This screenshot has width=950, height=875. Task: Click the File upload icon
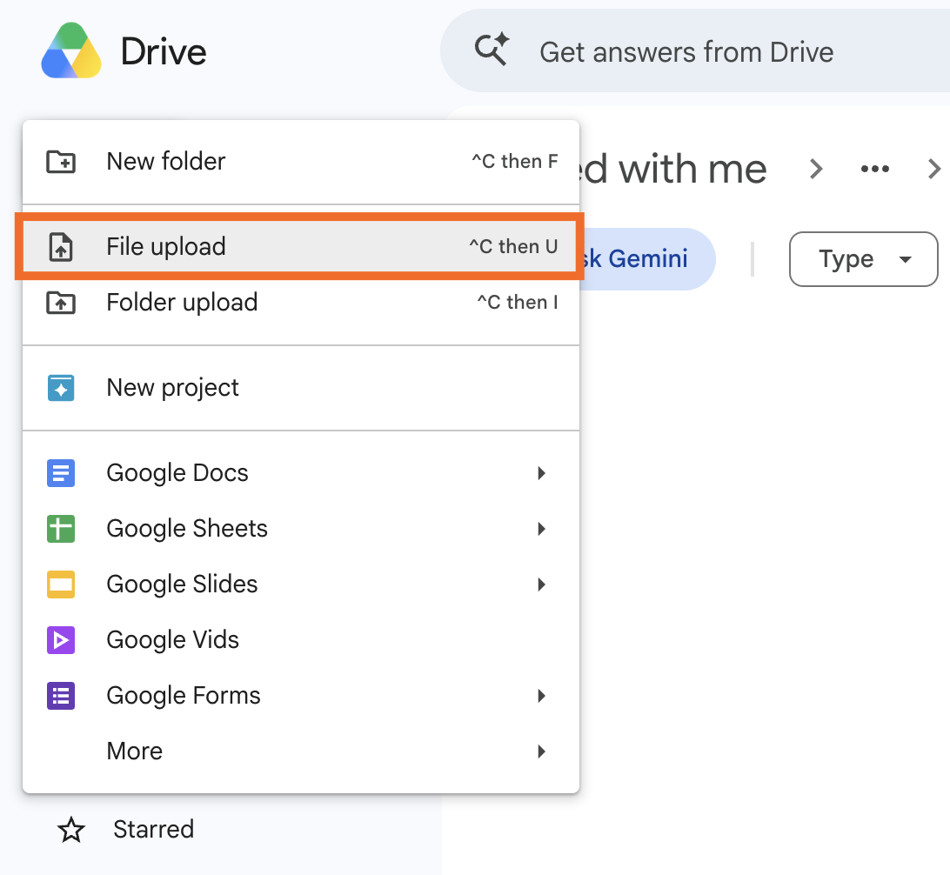pyautogui.click(x=61, y=247)
